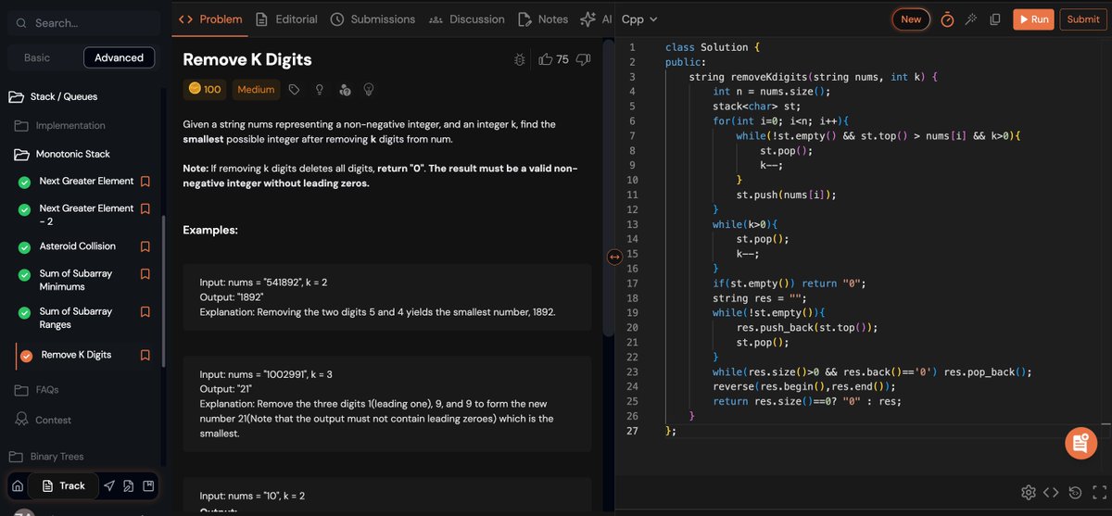Go to home icon in bottom bar

(x=18, y=485)
